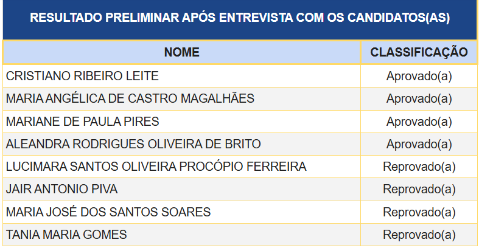Click Maria José's Reprovado(a) classification
Image resolution: width=479 pixels, height=248 pixels.
[x=419, y=212]
